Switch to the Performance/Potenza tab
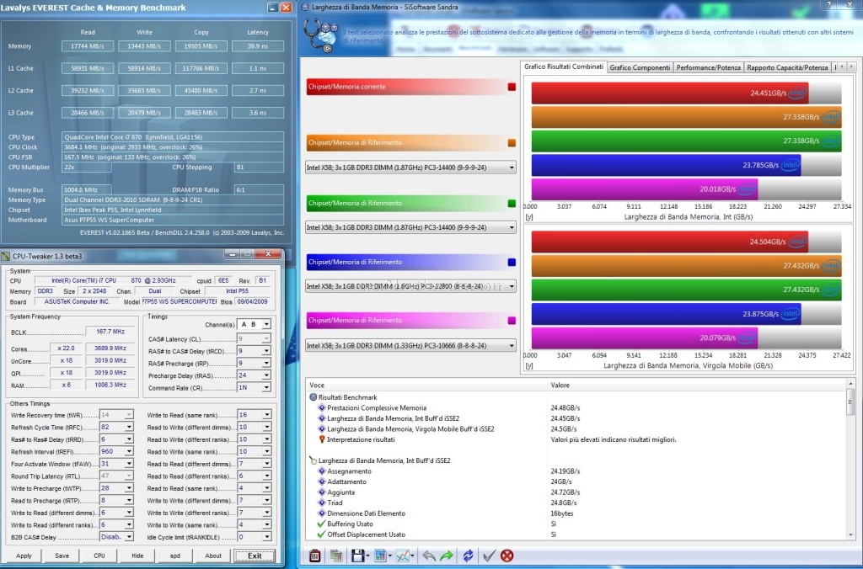The height and width of the screenshot is (569, 863). click(708, 67)
